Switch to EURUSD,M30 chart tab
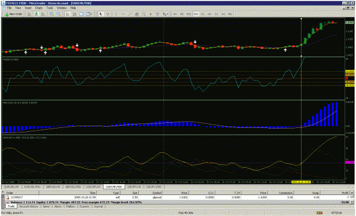Image resolution: width=356 pixels, height=216 pixels. [32, 187]
